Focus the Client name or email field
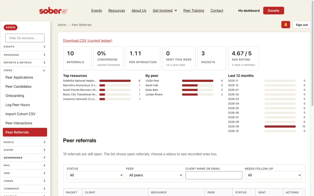The width and height of the screenshot is (314, 196). point(214,175)
